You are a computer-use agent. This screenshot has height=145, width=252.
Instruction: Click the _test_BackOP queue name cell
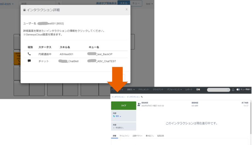point(100,54)
